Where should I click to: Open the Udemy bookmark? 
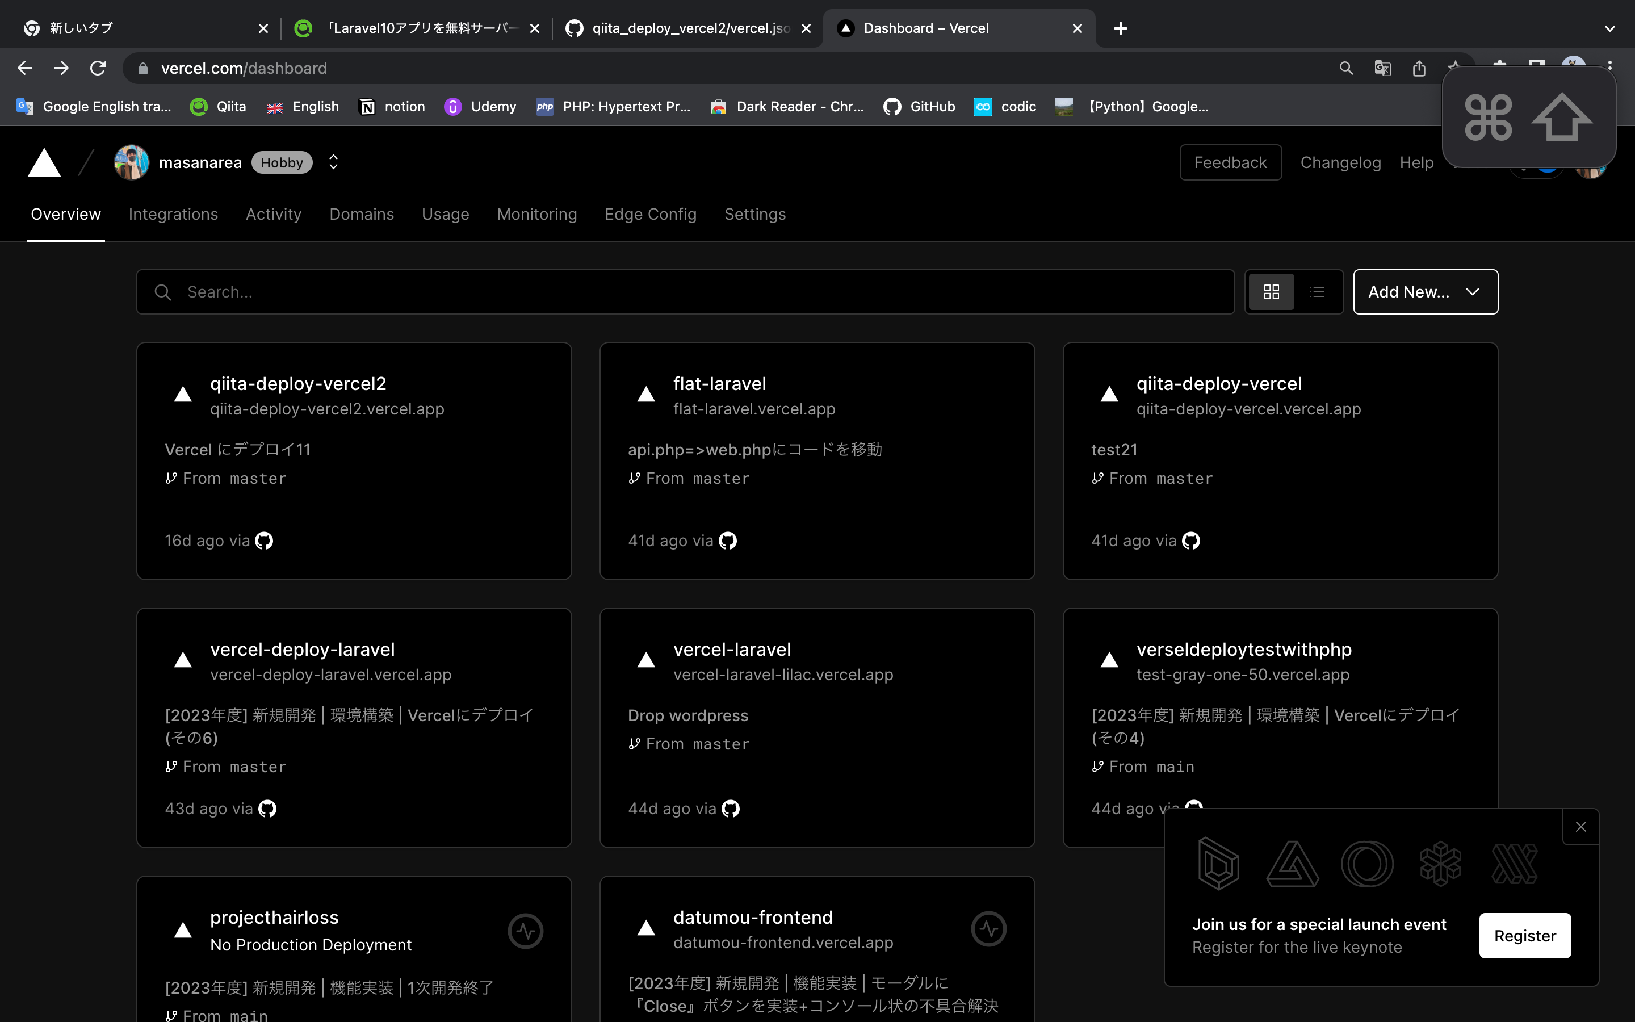coord(480,107)
